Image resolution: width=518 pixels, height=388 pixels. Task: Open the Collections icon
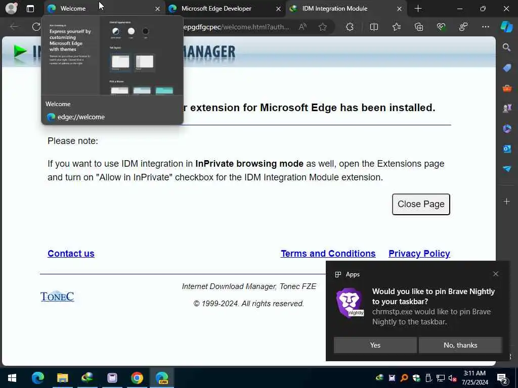click(x=418, y=27)
